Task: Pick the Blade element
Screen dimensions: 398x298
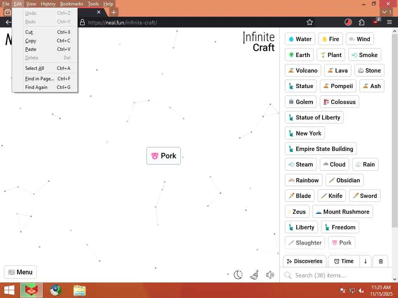Action: 300,196
